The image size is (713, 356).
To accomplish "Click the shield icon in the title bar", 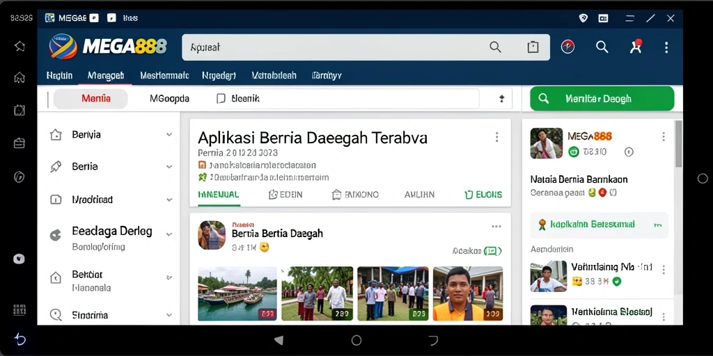I will (583, 18).
